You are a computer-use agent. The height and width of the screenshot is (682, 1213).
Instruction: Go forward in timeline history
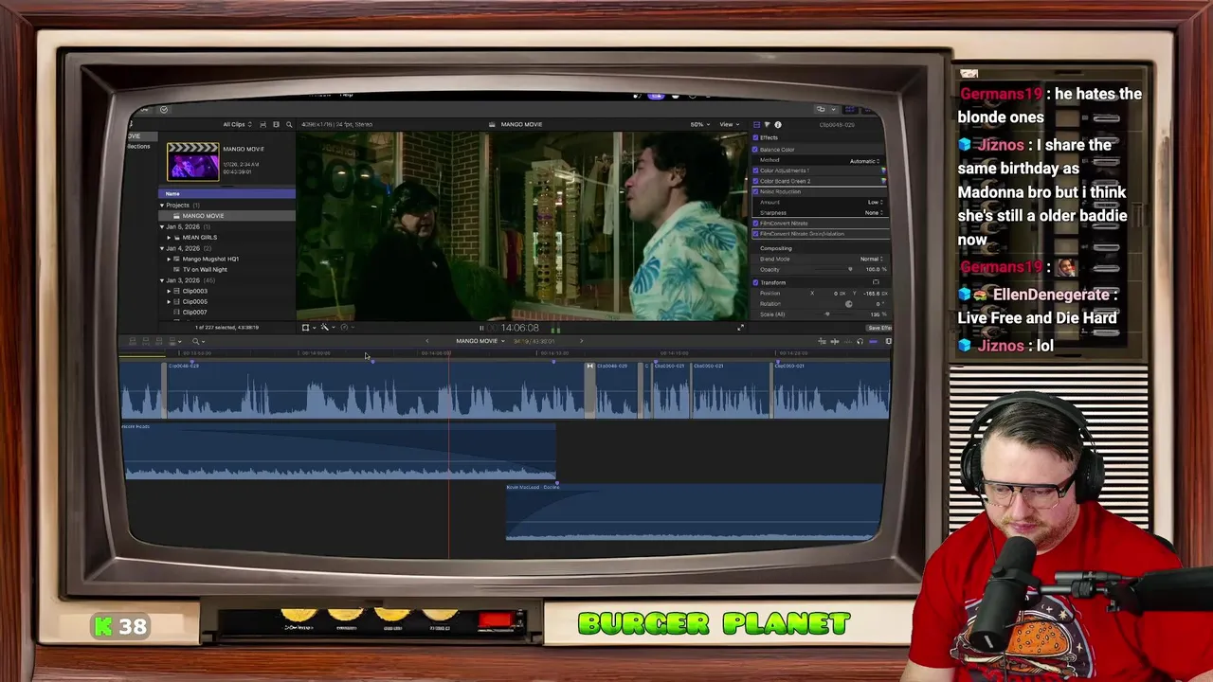pos(581,341)
